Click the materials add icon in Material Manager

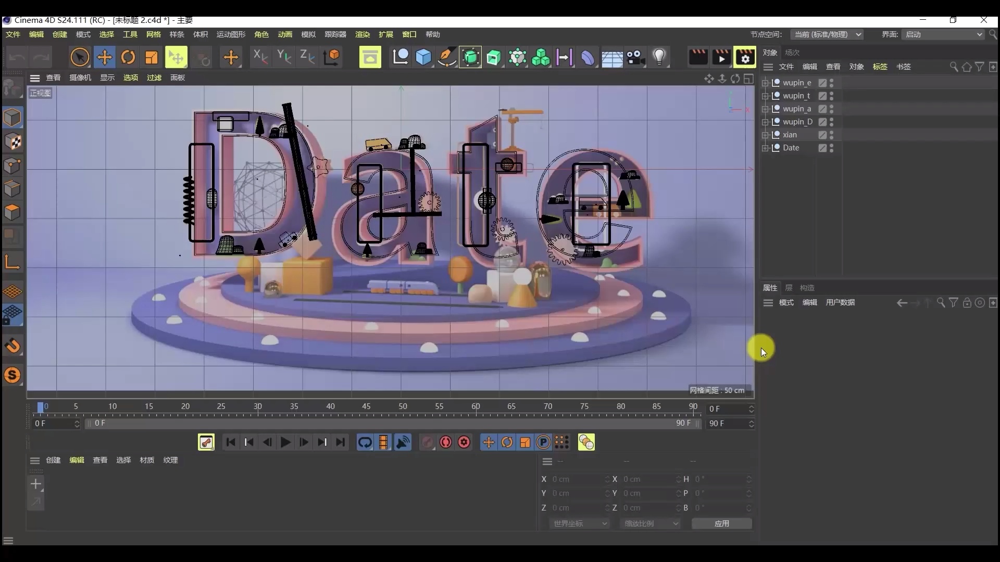tap(35, 484)
